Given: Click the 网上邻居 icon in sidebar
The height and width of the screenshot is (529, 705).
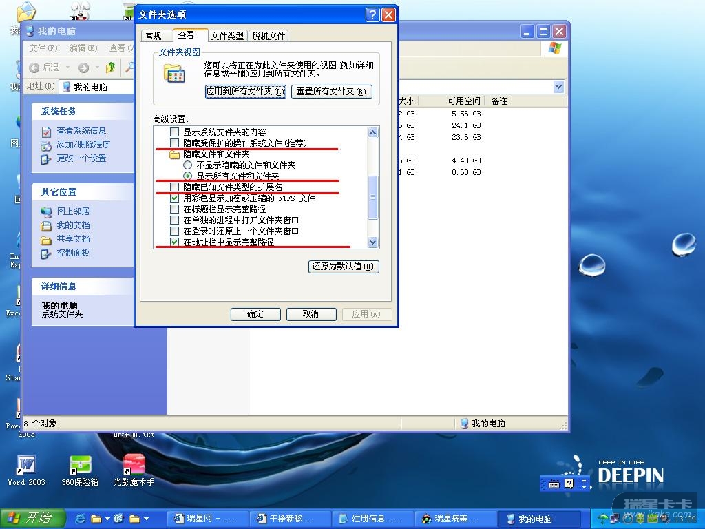Looking at the screenshot, I should click(46, 211).
